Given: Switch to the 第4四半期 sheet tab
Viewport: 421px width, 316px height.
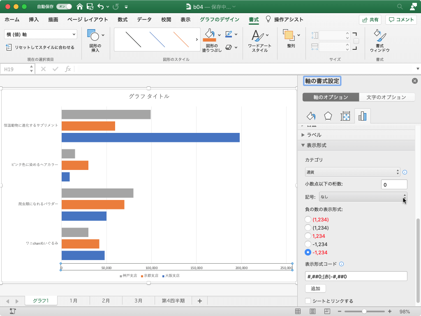Looking at the screenshot, I should pyautogui.click(x=173, y=301).
